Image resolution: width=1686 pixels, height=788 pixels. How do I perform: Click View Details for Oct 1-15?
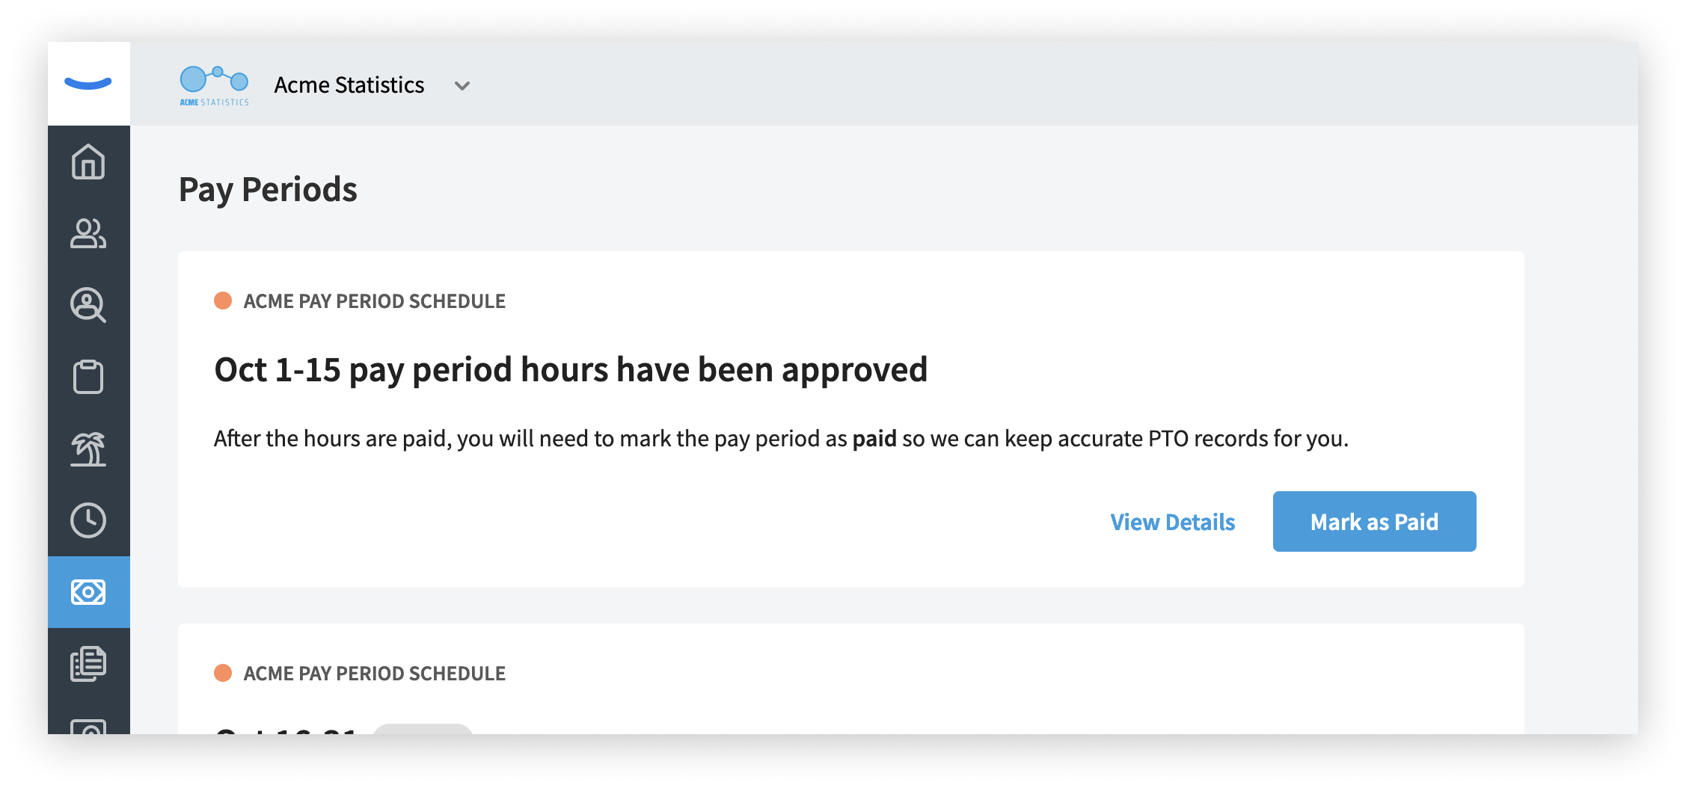(1172, 522)
